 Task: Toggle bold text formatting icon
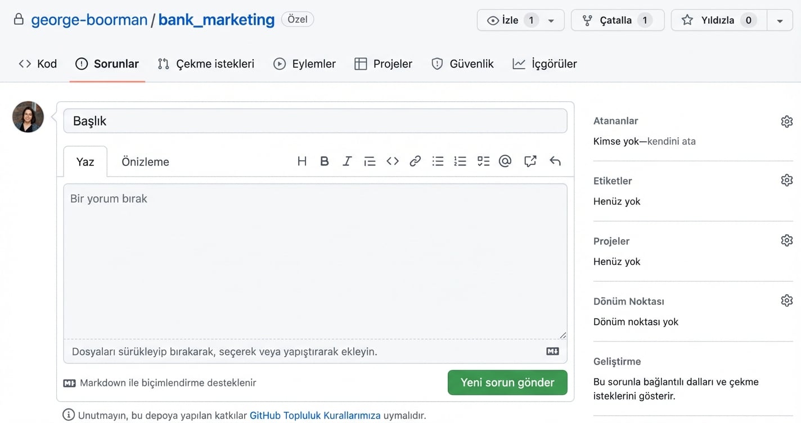[324, 161]
